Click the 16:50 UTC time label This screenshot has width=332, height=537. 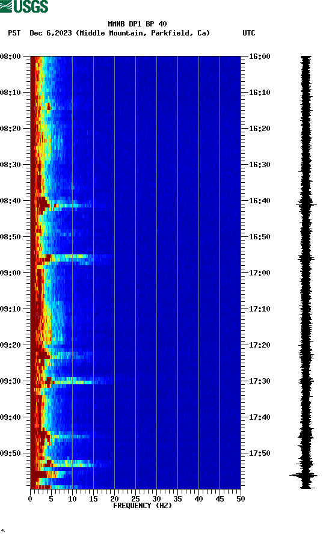tap(259, 237)
